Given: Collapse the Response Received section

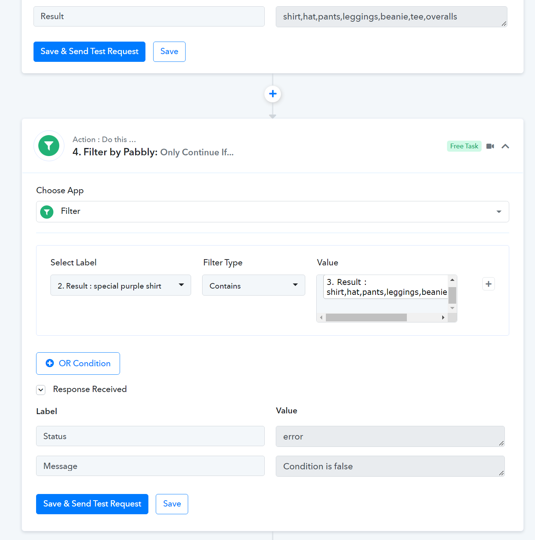Looking at the screenshot, I should pyautogui.click(x=41, y=390).
